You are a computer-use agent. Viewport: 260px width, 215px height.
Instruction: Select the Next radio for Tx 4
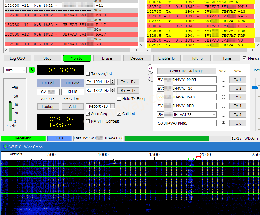click(223, 106)
